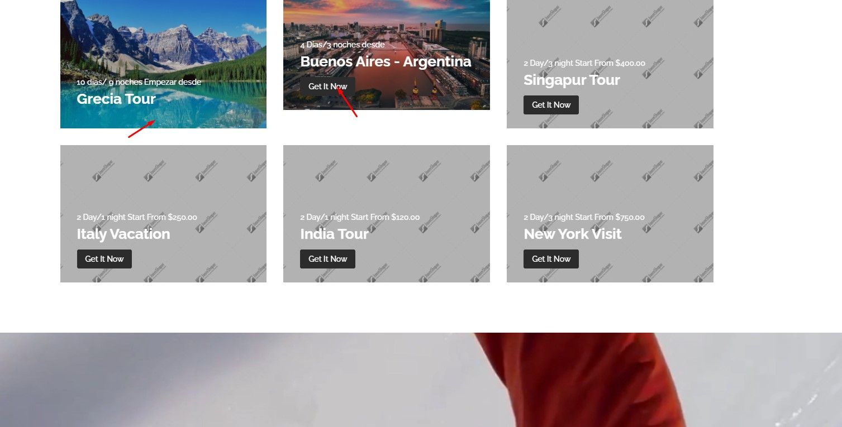Screen dimensions: 842x427
Task: Click the '4 Días/3 noches desde' text
Action: (342, 45)
